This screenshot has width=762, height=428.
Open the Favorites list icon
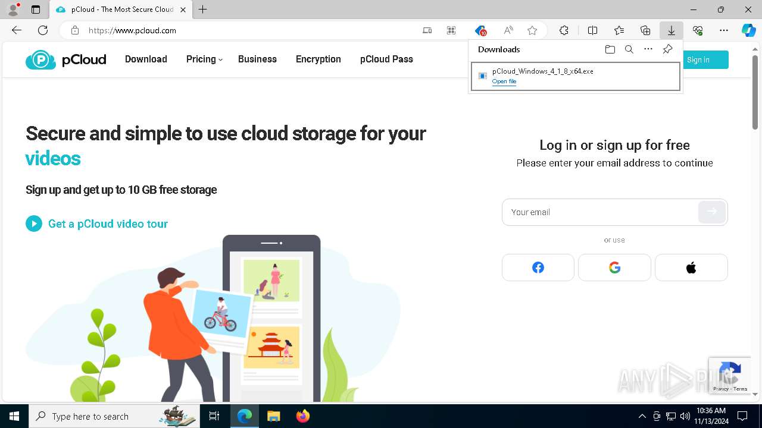[x=619, y=30]
